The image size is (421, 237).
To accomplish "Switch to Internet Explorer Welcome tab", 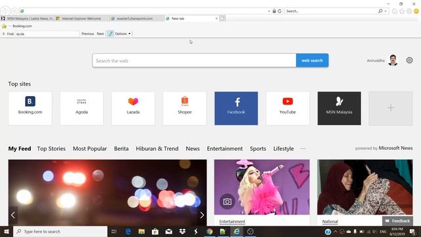I will point(82,18).
